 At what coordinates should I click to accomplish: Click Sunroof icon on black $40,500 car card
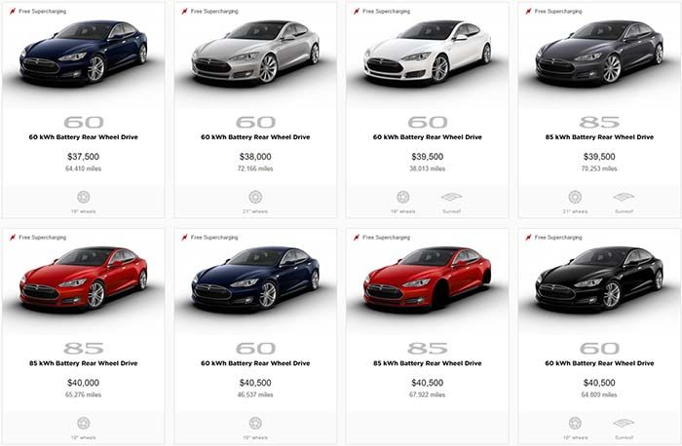coord(624,423)
